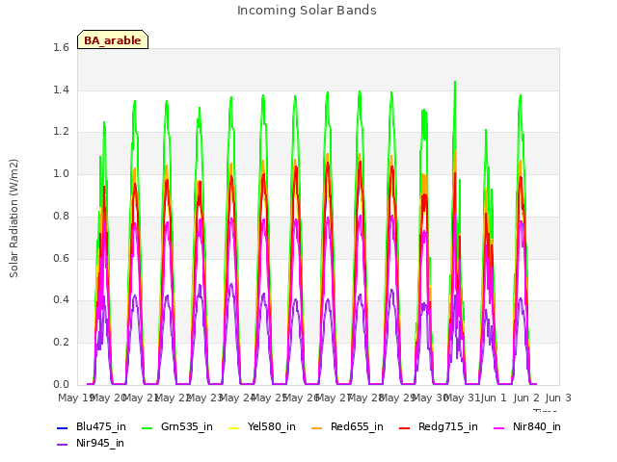Click the Solar Radiation (W/m2) axis label

click(13, 218)
